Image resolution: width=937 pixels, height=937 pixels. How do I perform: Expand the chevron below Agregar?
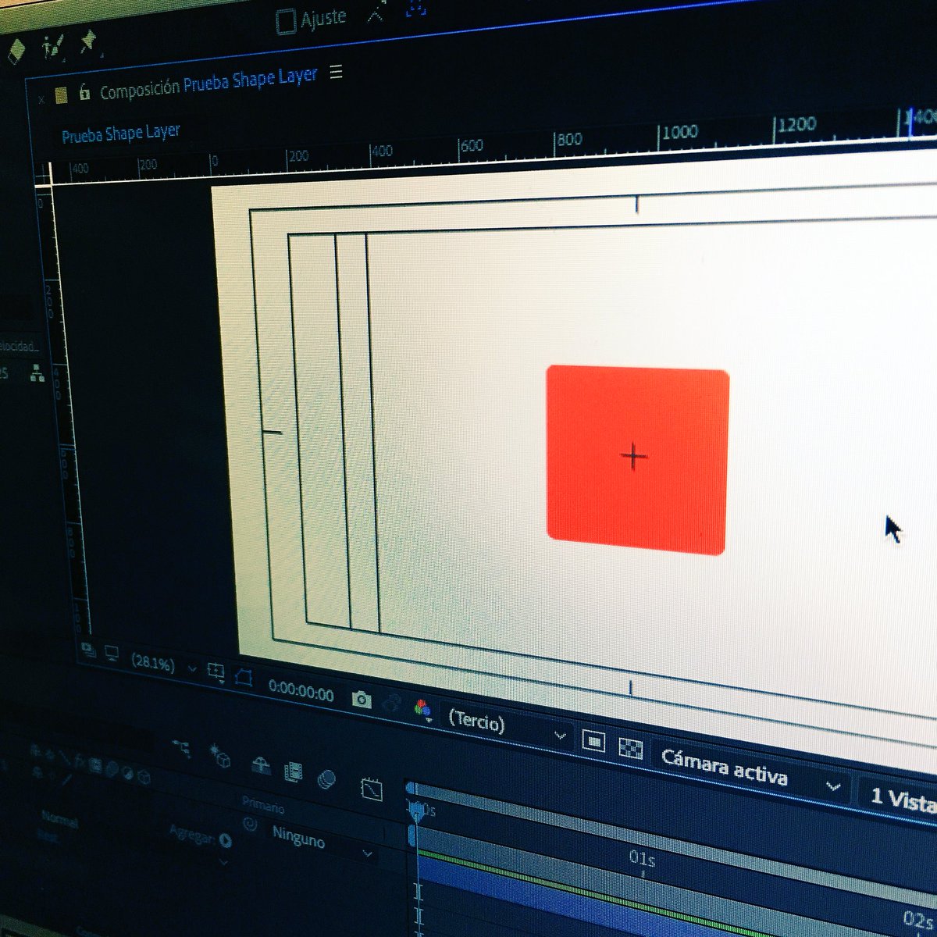pyautogui.click(x=223, y=862)
